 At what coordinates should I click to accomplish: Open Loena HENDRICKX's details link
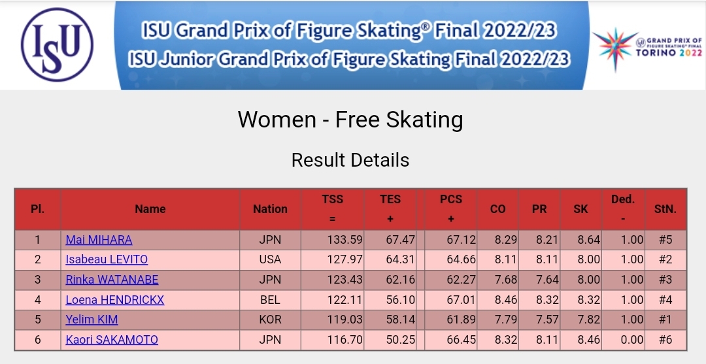click(114, 300)
